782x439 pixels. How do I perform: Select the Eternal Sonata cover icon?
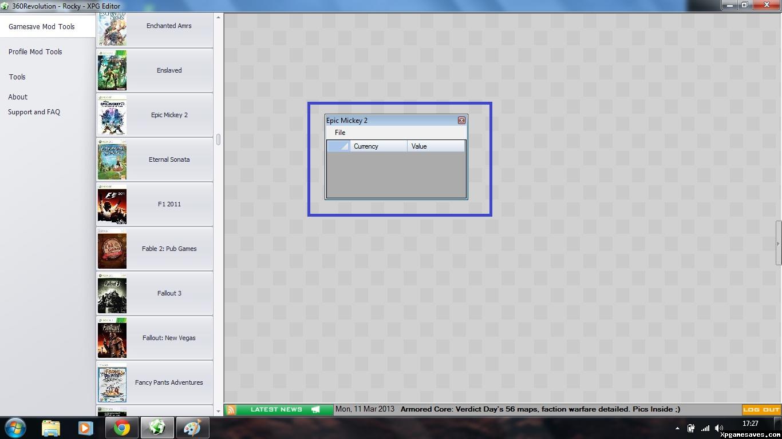pos(112,160)
